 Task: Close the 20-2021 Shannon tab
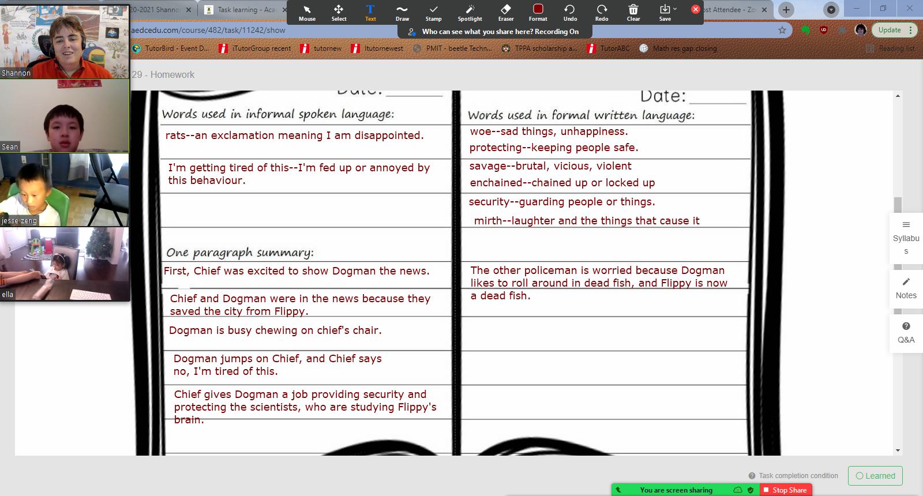point(189,10)
